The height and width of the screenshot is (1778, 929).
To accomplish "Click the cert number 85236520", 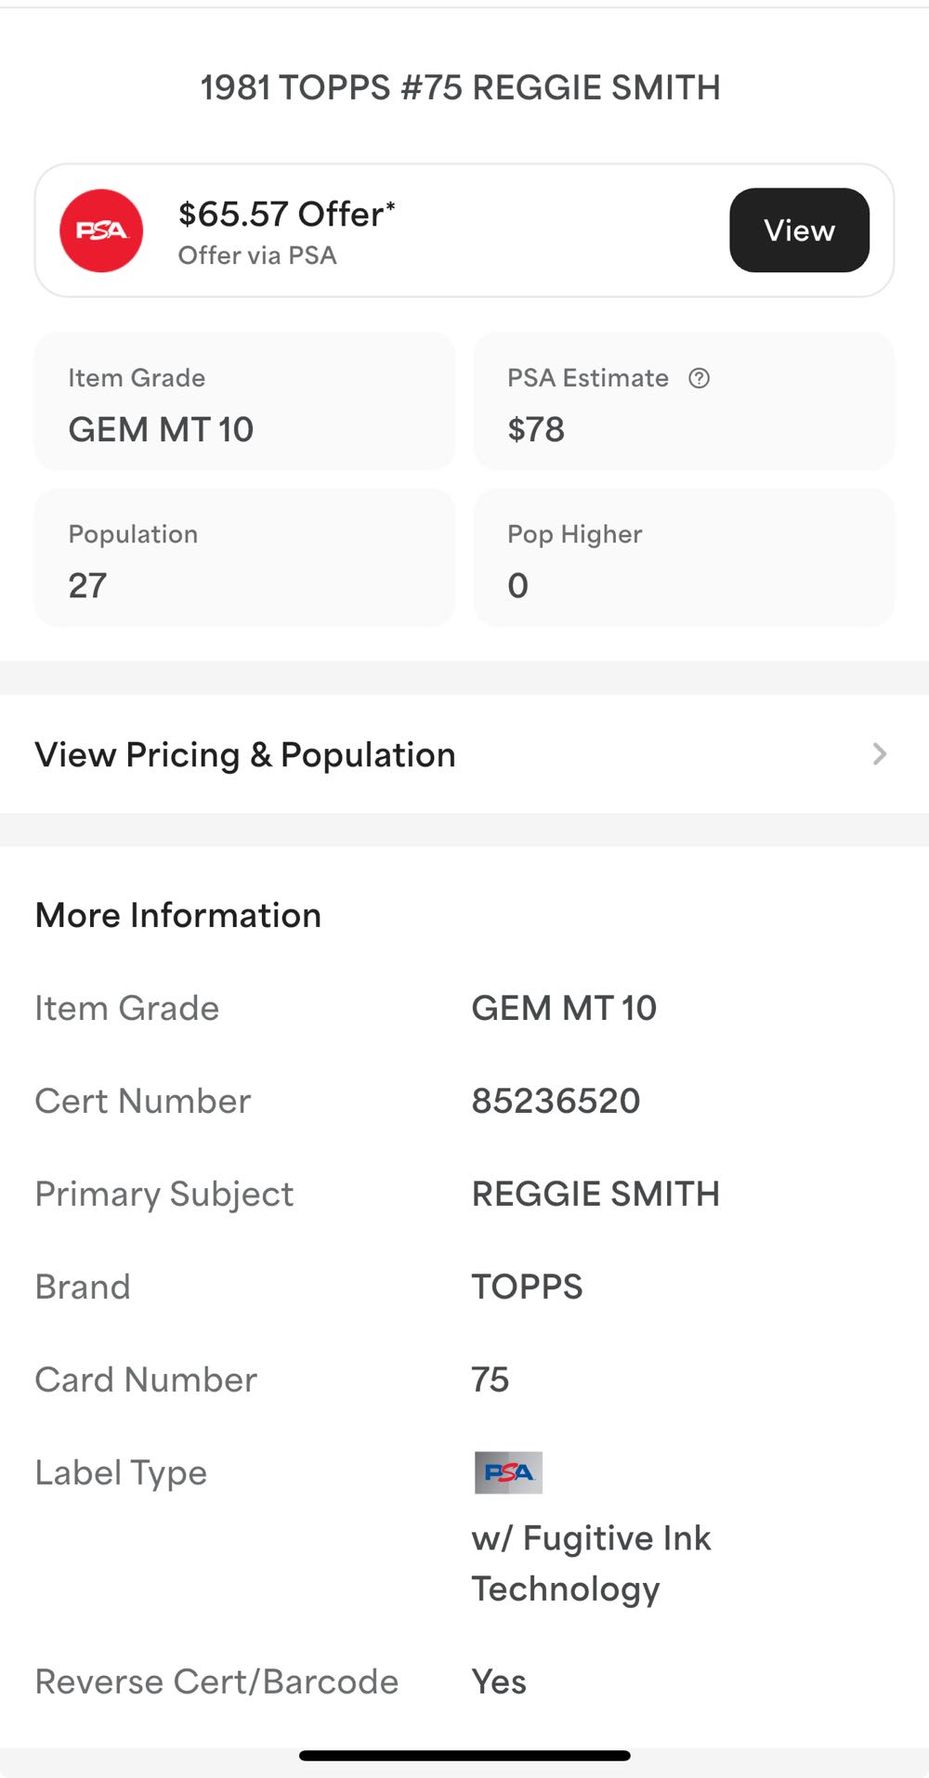I will tap(556, 1101).
